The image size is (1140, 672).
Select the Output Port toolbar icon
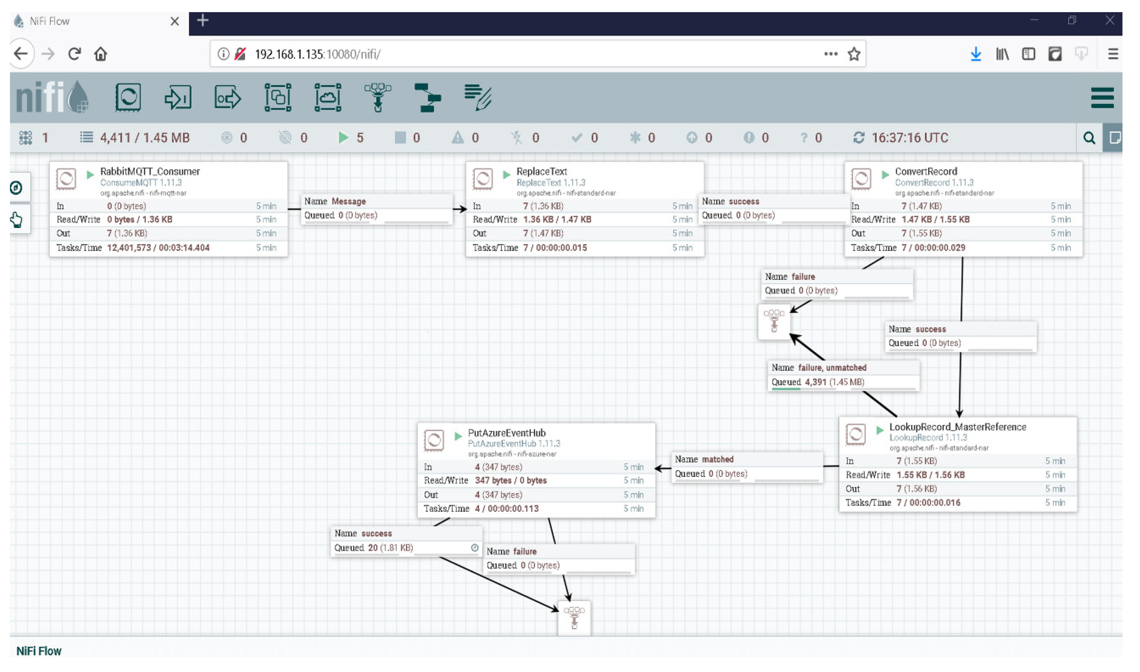(x=228, y=97)
